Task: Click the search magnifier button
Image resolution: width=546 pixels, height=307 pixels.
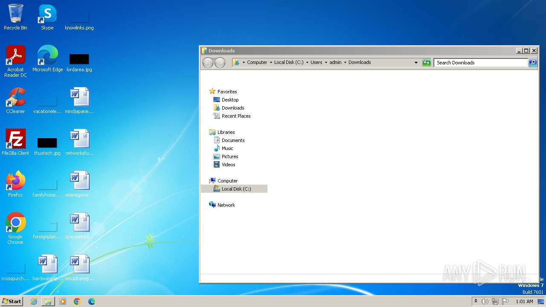Action: [x=533, y=63]
